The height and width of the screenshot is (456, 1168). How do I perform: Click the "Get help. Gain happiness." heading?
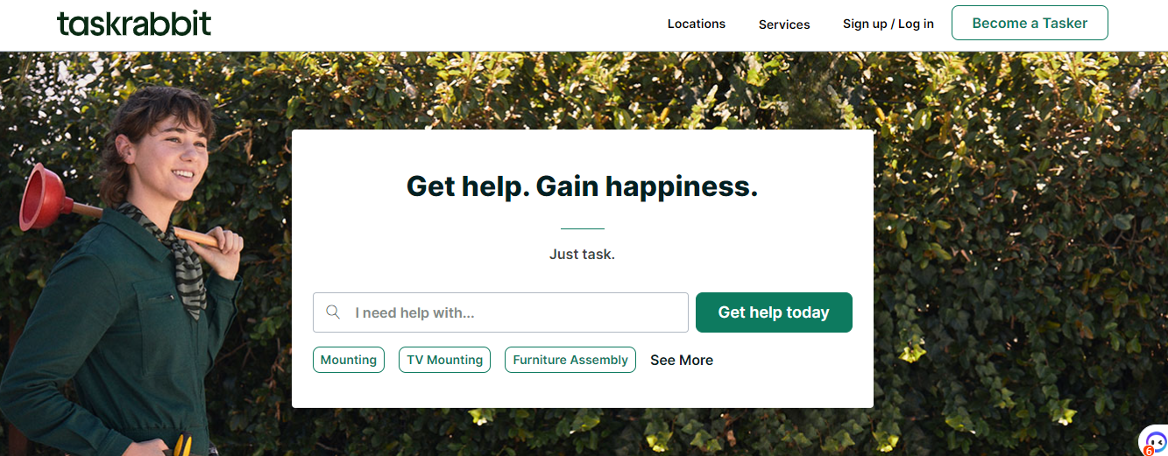click(x=582, y=186)
